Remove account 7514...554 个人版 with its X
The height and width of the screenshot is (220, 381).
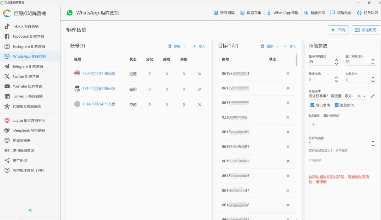pos(199,105)
